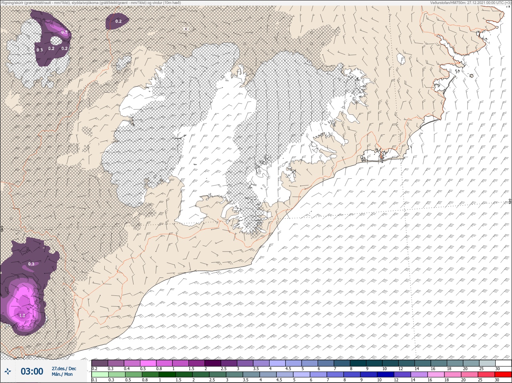
Task: Click the 0.3 label in the southwest precipitation area
Action: point(31,264)
